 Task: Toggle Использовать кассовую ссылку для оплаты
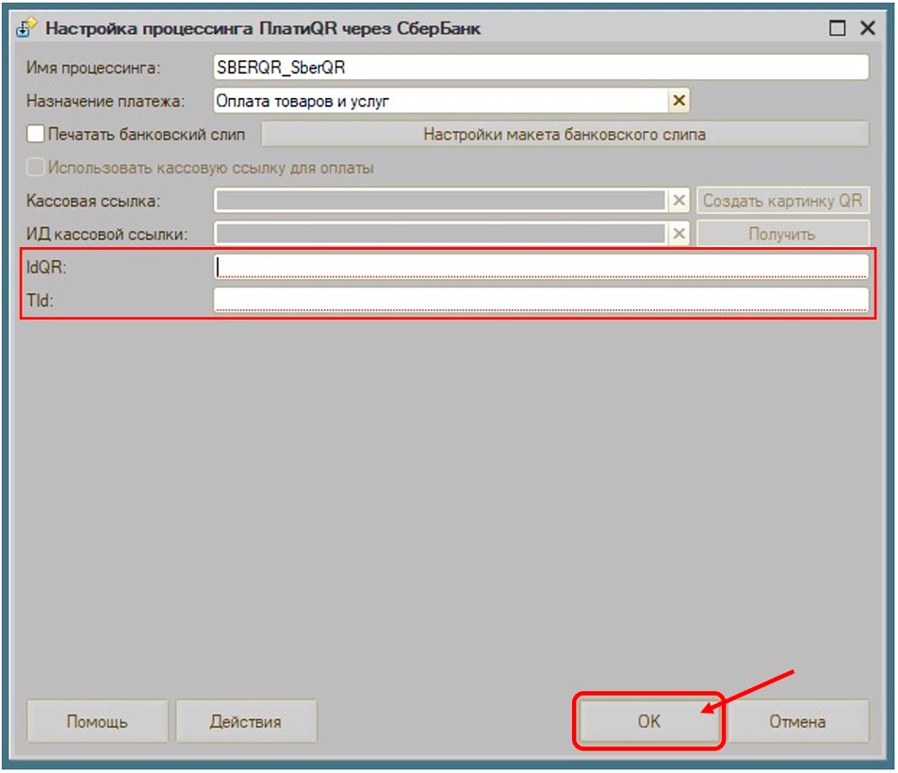36,167
